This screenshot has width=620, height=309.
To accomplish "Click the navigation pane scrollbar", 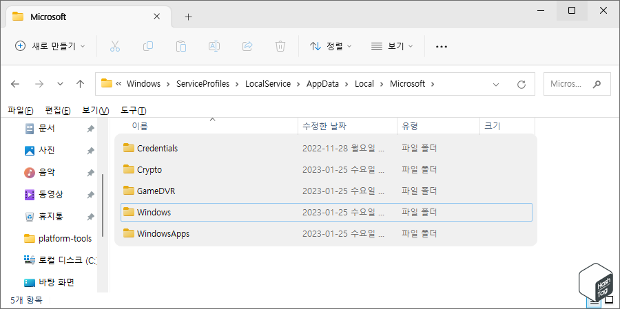I will click(103, 206).
